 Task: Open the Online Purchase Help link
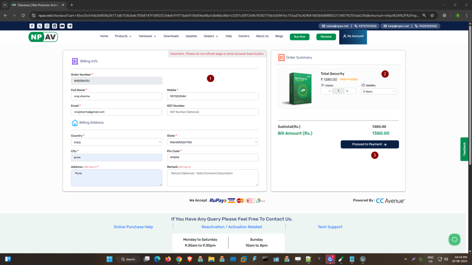pyautogui.click(x=133, y=227)
